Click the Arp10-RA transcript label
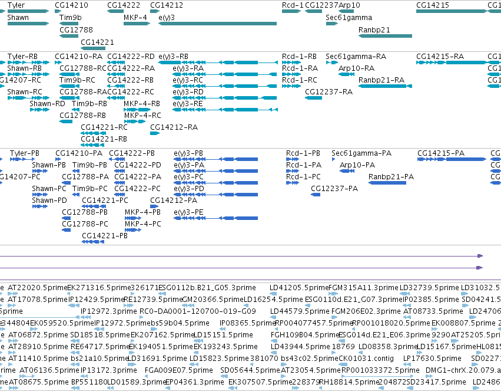 pos(356,68)
